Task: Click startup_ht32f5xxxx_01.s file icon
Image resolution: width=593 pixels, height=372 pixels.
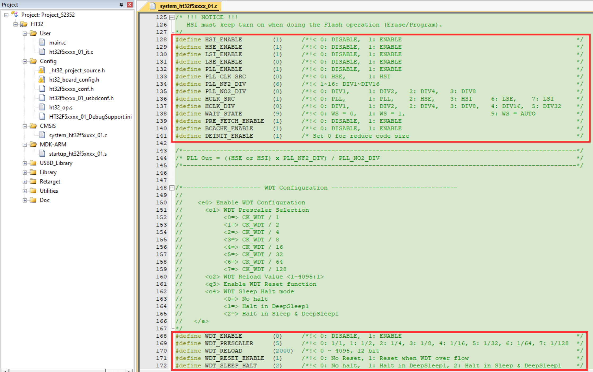Action: (42, 153)
